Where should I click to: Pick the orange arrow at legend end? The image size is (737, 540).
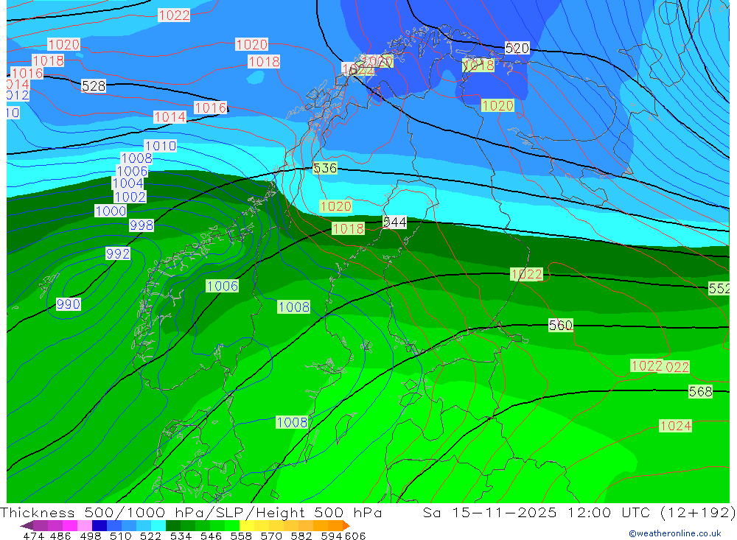tap(346, 525)
